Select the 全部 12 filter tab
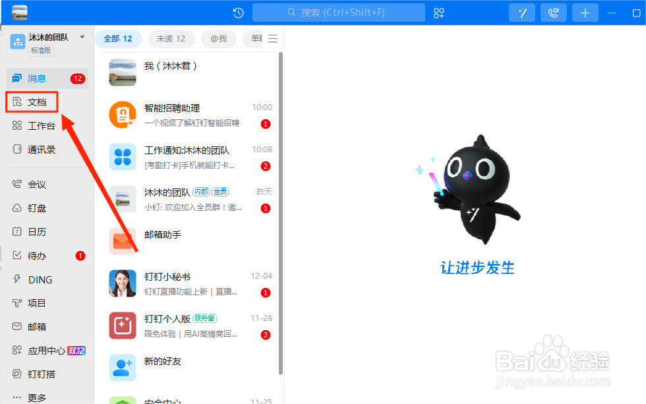 pyautogui.click(x=118, y=39)
